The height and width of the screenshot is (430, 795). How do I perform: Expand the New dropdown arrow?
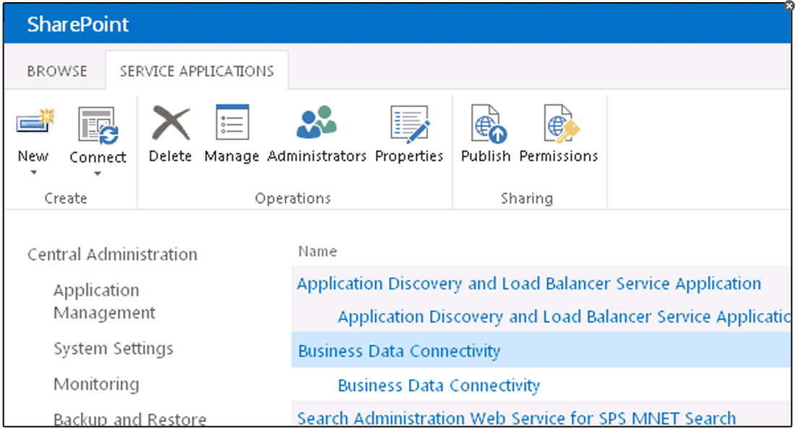[33, 173]
